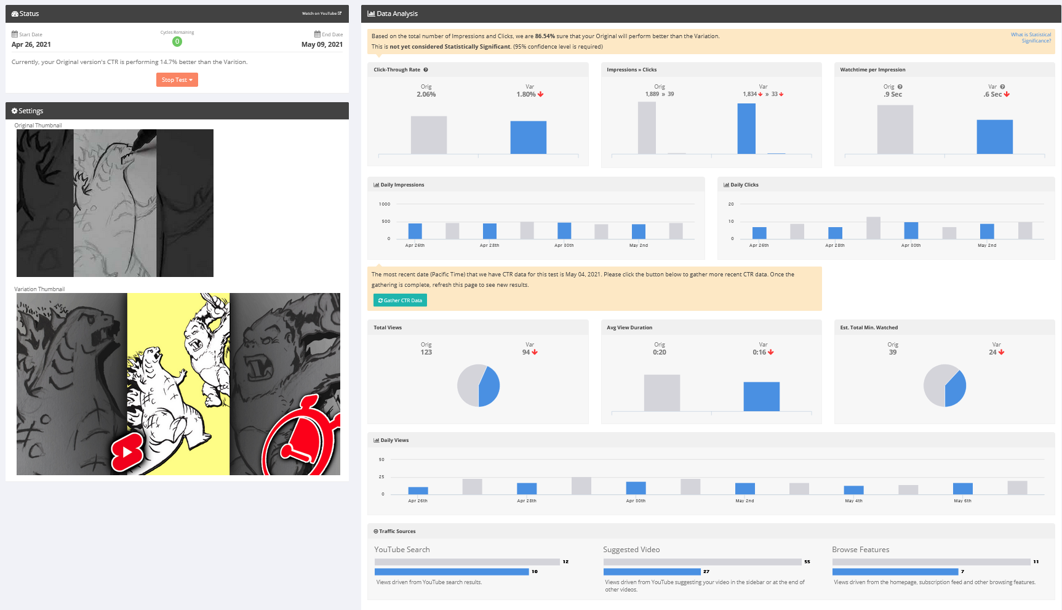Click Apr 30th bar in Daily Clicks
The width and height of the screenshot is (1062, 610).
911,230
